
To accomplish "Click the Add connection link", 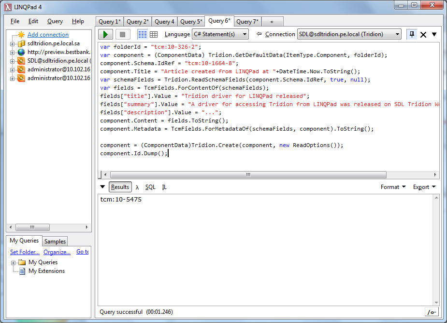I will point(48,35).
